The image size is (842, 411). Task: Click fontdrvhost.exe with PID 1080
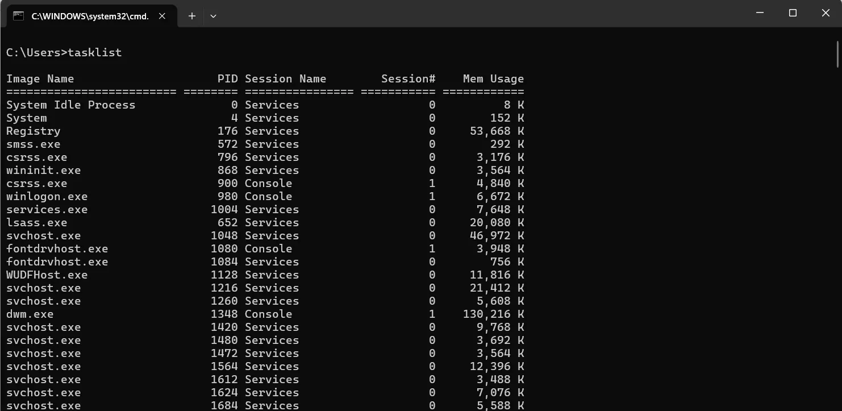pyautogui.click(x=57, y=248)
